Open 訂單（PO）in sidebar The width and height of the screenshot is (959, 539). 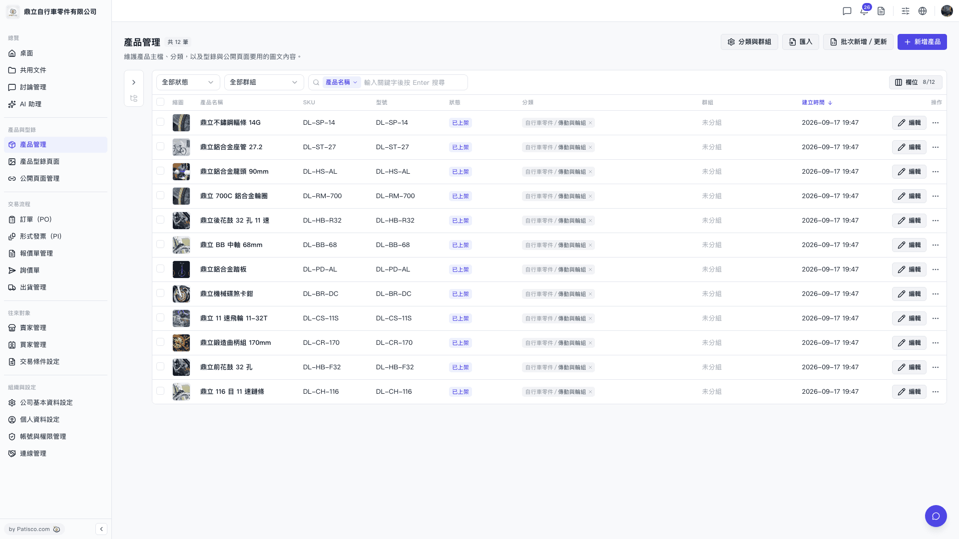click(x=55, y=220)
